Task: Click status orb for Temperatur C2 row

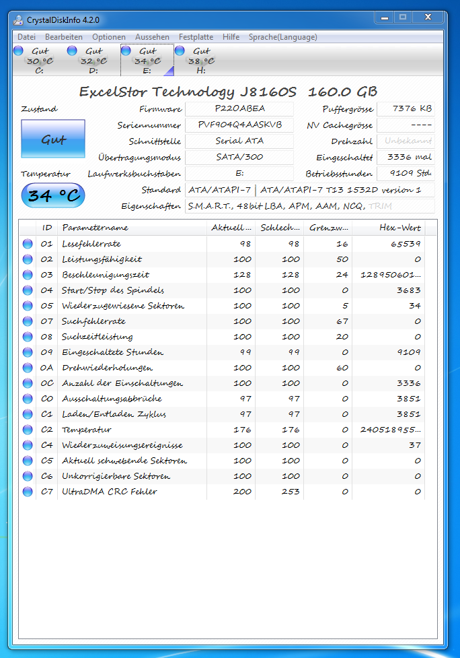Action: [28, 430]
